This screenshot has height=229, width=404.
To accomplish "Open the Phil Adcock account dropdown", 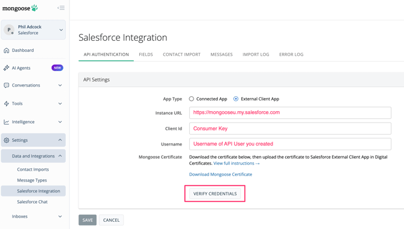I will [x=61, y=30].
